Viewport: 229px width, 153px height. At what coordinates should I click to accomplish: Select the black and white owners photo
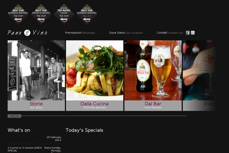tap(36, 70)
